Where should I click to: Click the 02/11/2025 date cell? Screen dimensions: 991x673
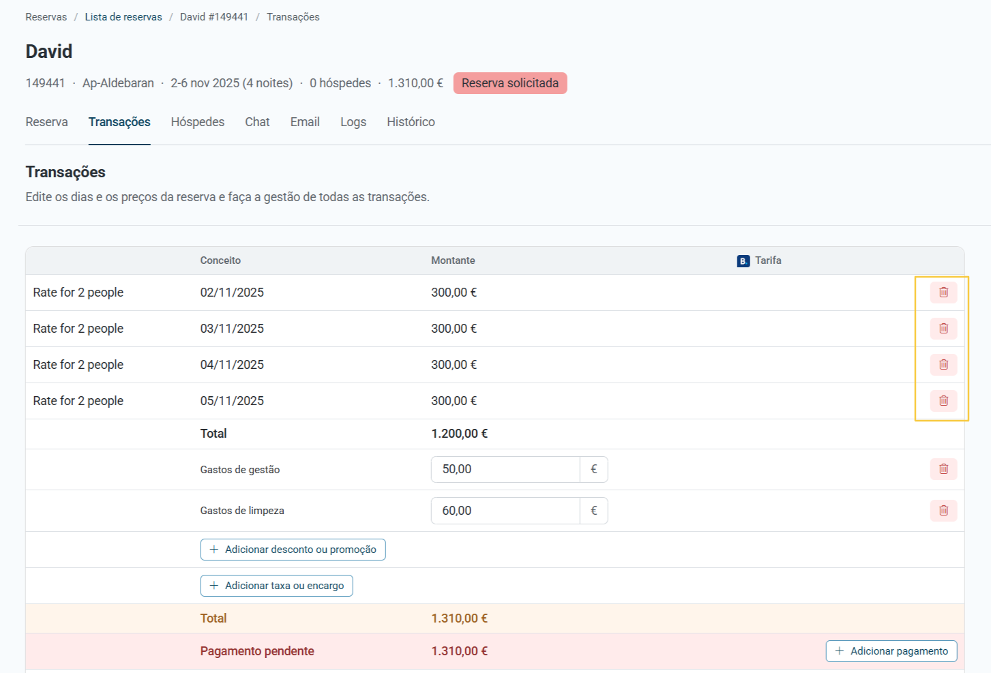[232, 293]
